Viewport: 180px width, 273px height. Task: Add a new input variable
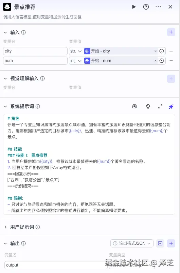click(171, 32)
